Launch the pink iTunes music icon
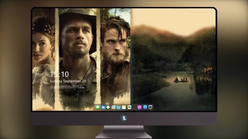Image resolution: width=248 pixels, height=139 pixels. click(x=139, y=107)
